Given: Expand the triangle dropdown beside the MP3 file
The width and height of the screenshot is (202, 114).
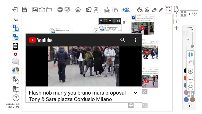Looking at the screenshot, I should [96, 31].
